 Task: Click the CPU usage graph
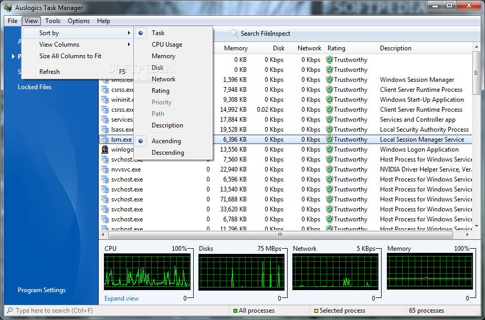(x=147, y=271)
